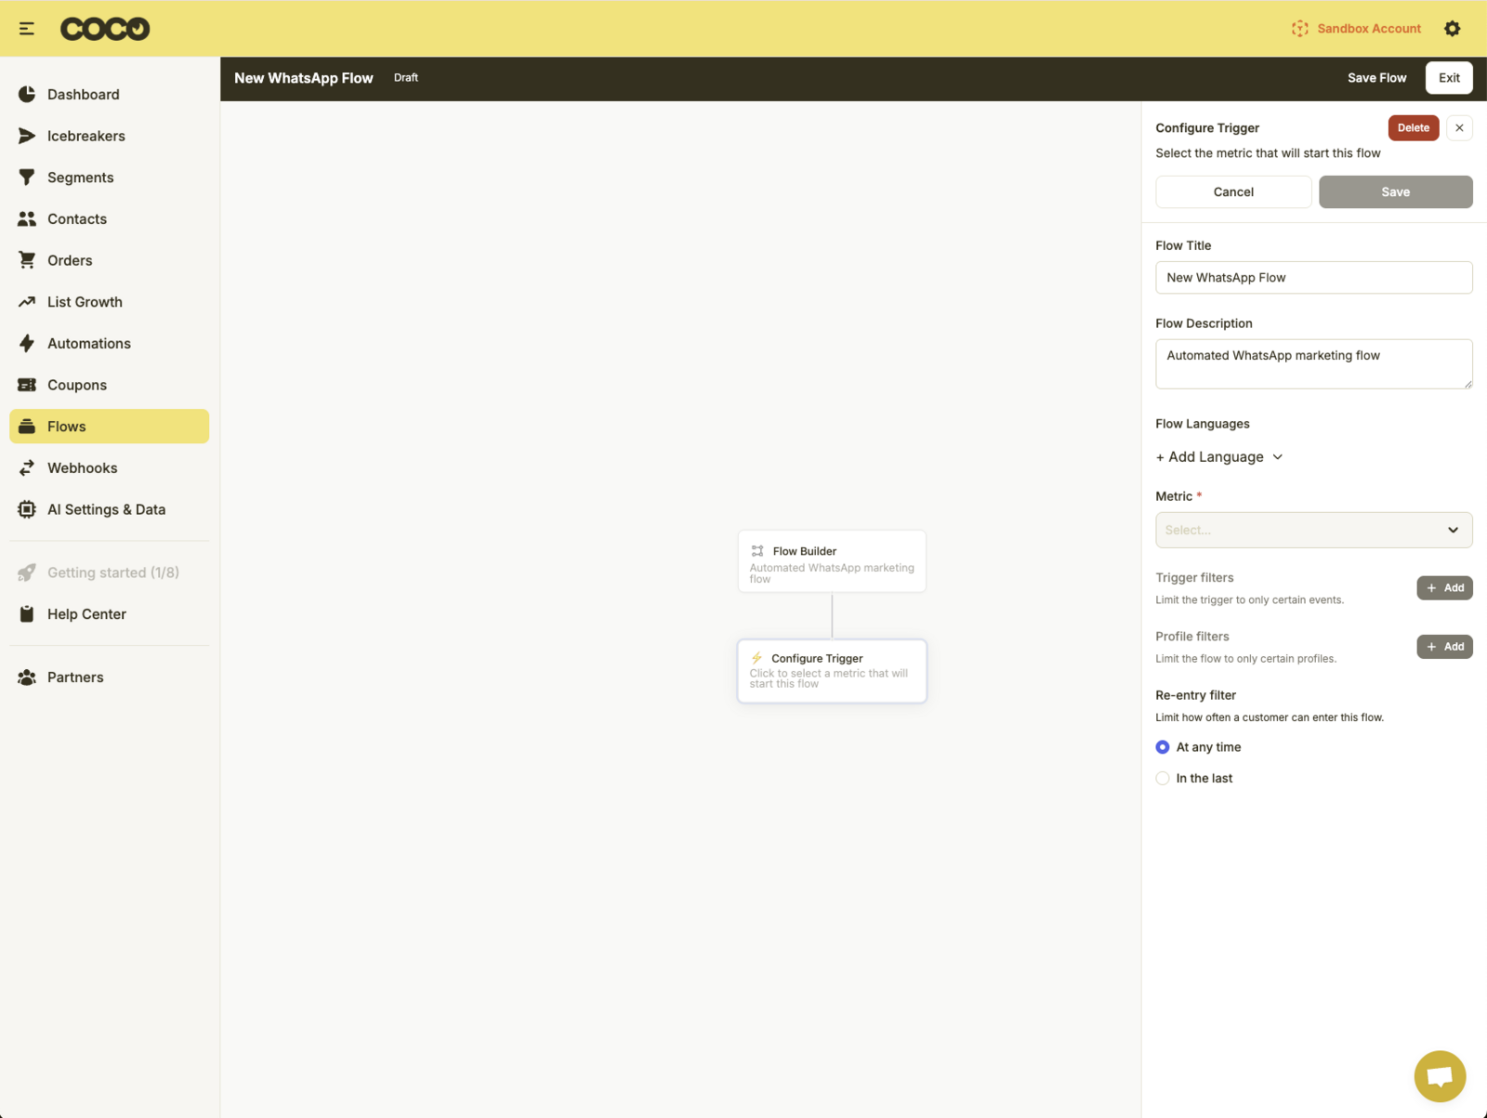The image size is (1487, 1118).
Task: Open Segments in the sidebar
Action: click(81, 178)
